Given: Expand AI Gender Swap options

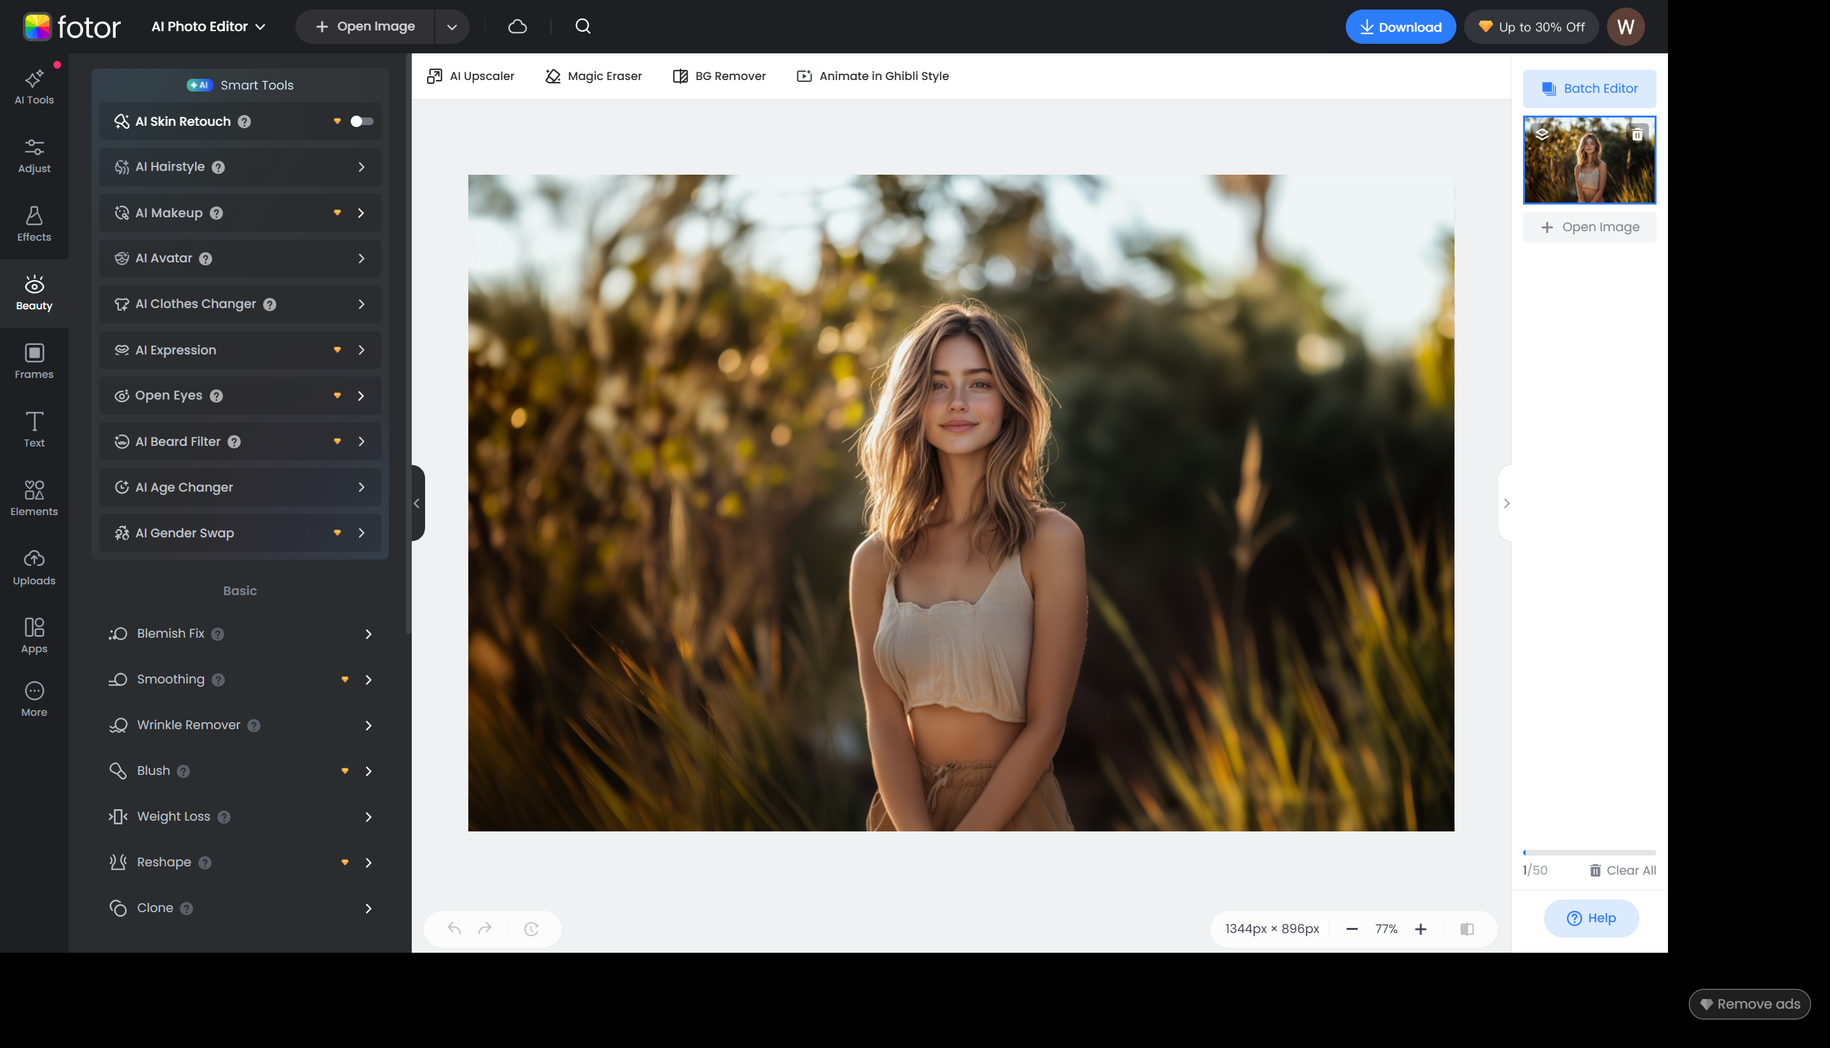Looking at the screenshot, I should click(362, 533).
